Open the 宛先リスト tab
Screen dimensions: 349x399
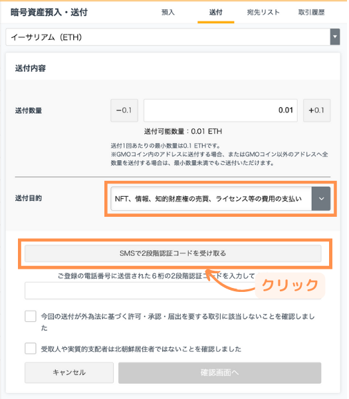[265, 12]
